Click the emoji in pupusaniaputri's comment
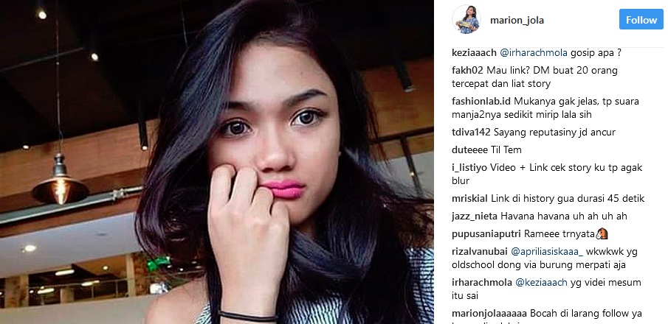Screen dimensions: 668x324 (x=602, y=234)
